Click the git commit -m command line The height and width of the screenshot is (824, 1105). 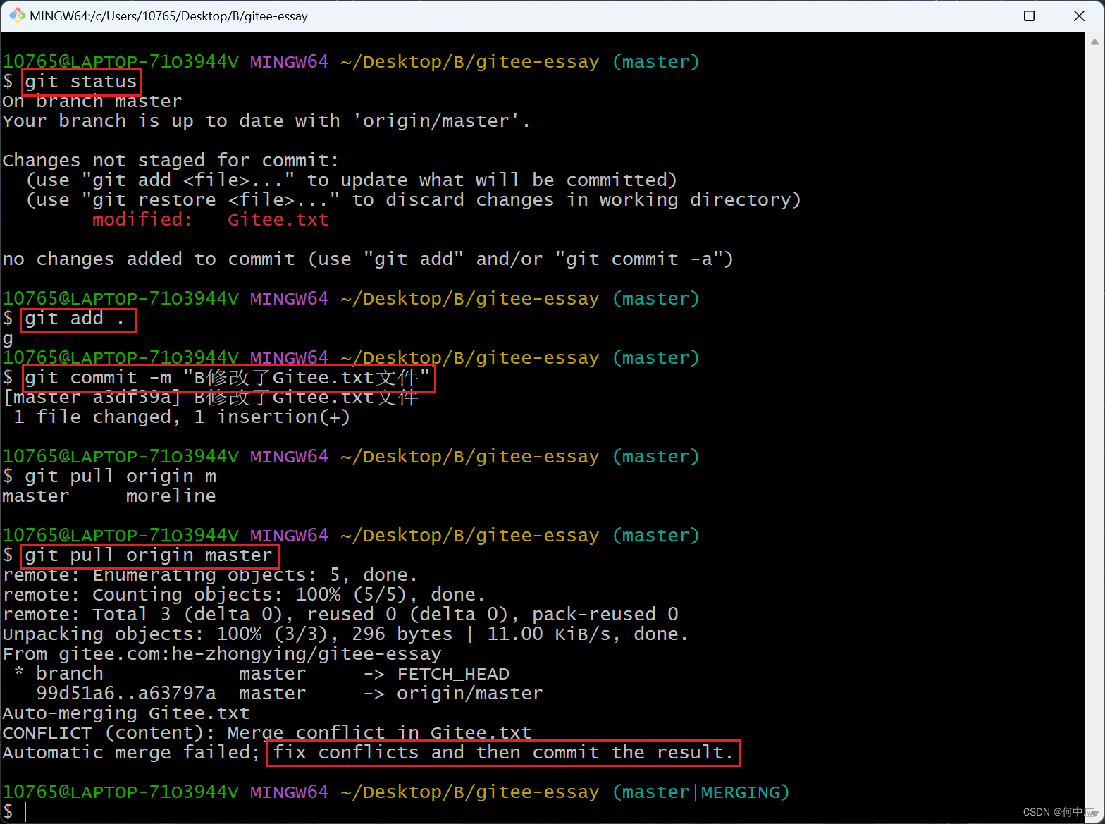[228, 378]
